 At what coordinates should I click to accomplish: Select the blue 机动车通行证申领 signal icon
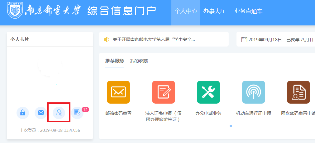pyautogui.click(x=254, y=92)
